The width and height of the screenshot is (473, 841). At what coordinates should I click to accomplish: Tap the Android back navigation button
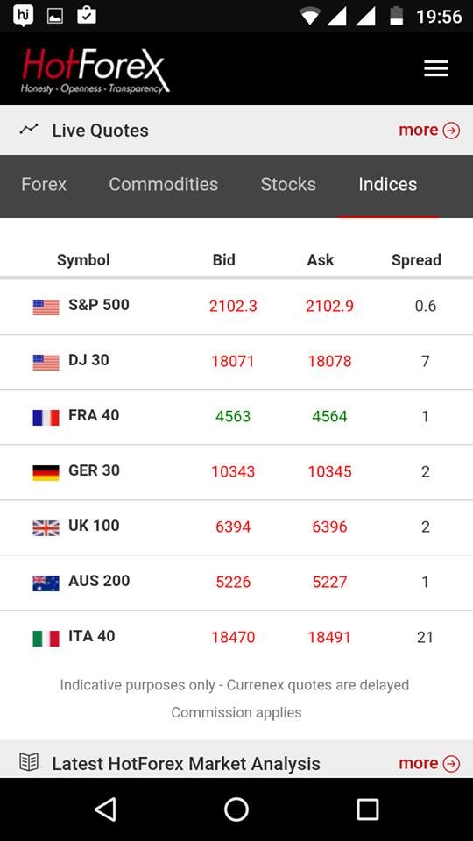coord(106,809)
